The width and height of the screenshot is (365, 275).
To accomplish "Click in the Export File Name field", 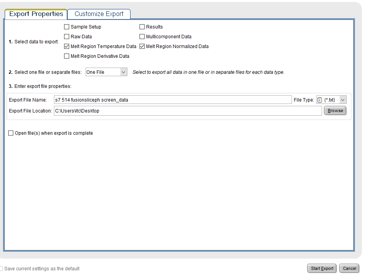I will [172, 100].
